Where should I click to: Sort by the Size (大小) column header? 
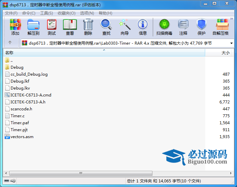click(x=225, y=53)
